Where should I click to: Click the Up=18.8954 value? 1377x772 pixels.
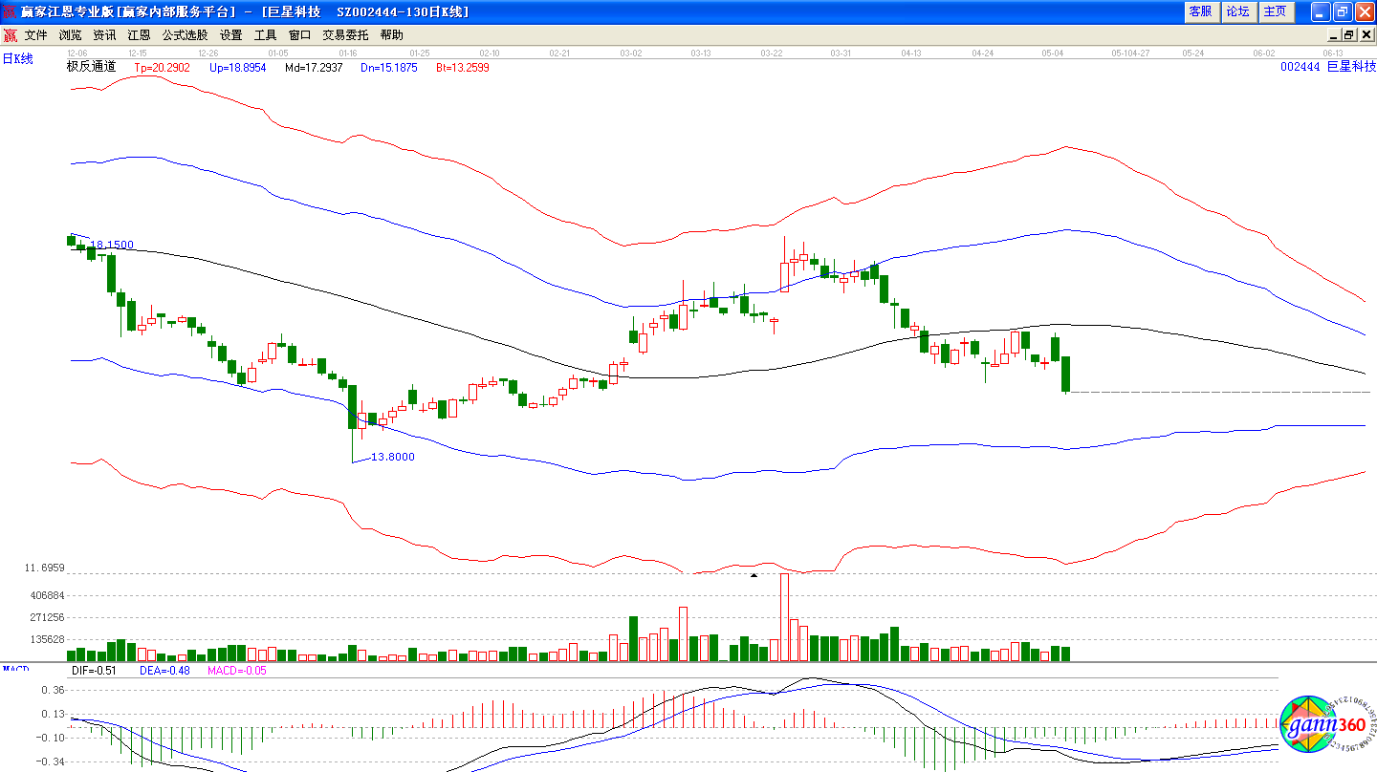click(x=237, y=69)
